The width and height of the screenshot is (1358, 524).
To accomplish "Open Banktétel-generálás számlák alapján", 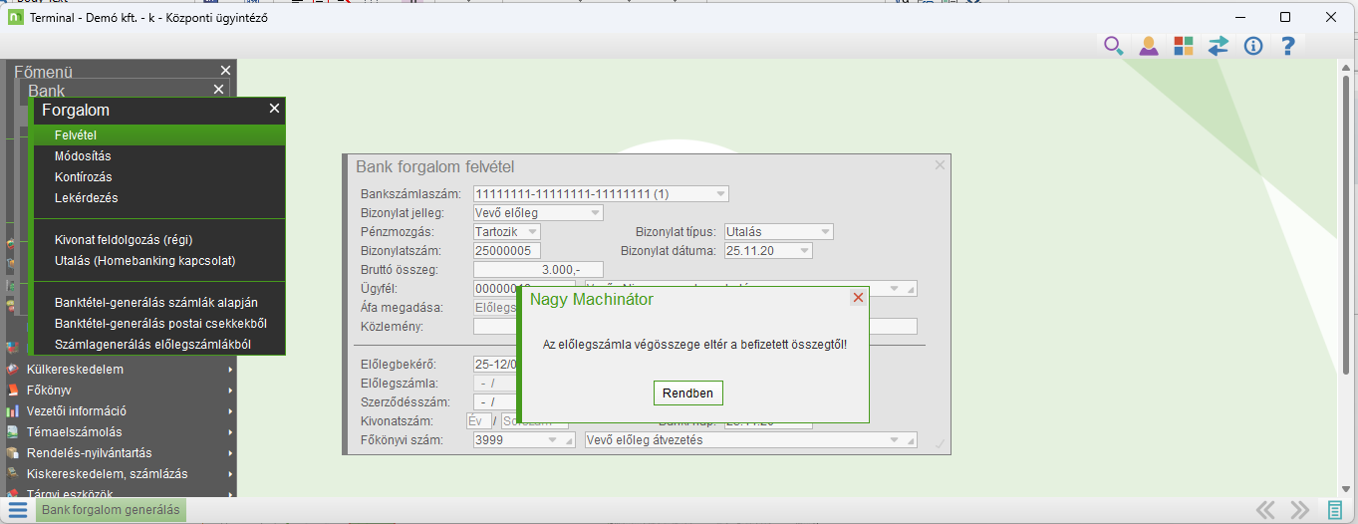I will [x=159, y=302].
